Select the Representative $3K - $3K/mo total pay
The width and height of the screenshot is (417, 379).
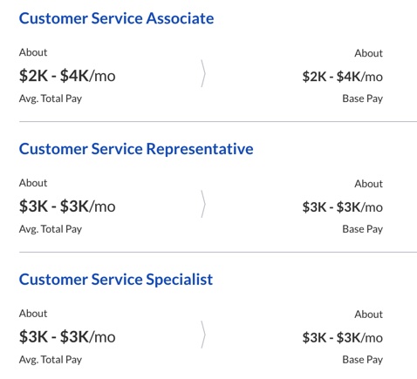point(67,206)
